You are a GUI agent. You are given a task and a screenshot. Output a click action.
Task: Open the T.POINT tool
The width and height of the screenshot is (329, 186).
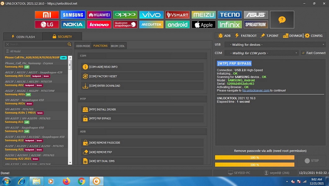point(269,36)
